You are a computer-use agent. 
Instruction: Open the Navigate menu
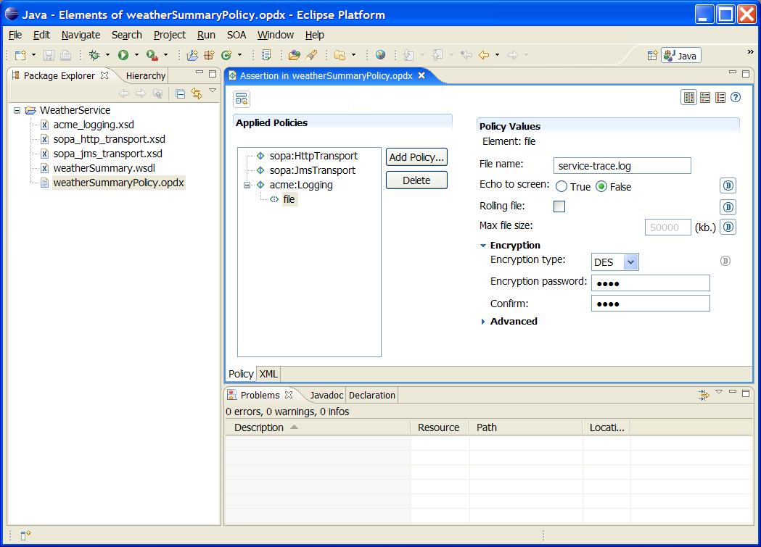pos(81,35)
